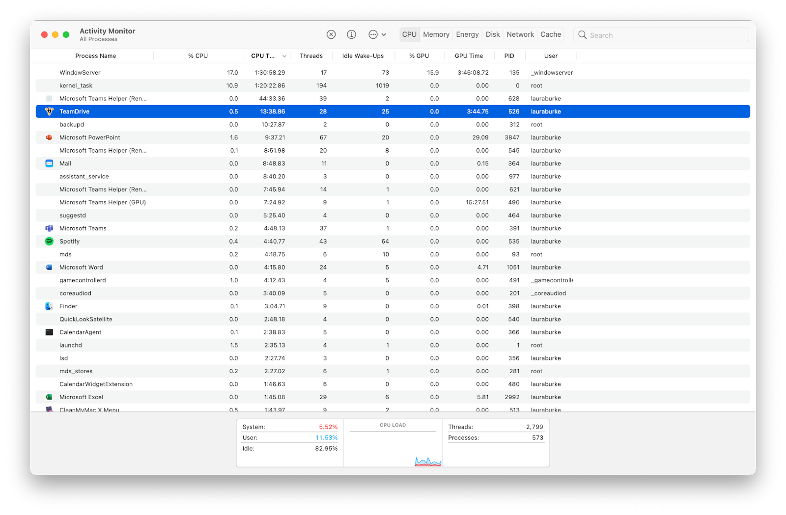Click the Spotify icon in process list
Screen dimensions: 786x515
[49, 242]
